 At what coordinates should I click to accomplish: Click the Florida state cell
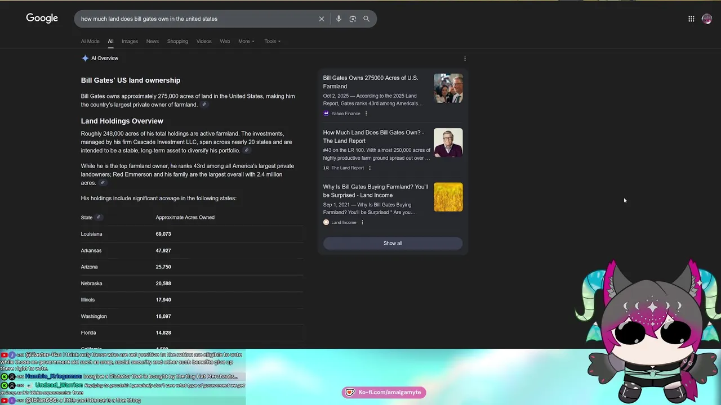[x=88, y=332]
